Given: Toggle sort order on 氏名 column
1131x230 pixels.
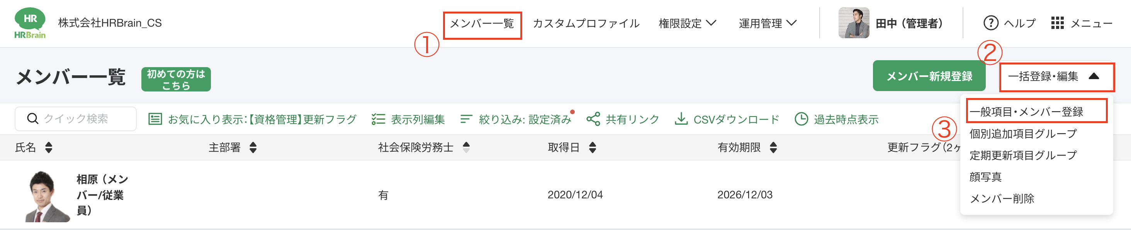Looking at the screenshot, I should pos(48,147).
